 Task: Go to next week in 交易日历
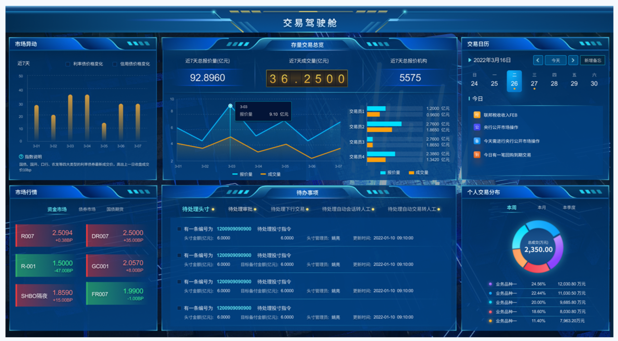point(573,60)
